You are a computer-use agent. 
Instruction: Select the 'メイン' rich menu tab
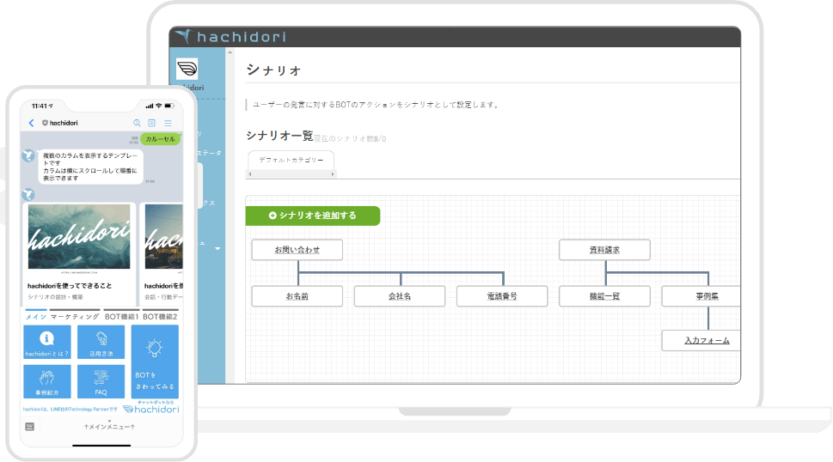pyautogui.click(x=35, y=316)
